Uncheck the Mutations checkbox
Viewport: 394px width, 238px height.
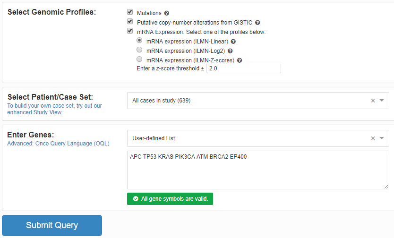click(130, 12)
